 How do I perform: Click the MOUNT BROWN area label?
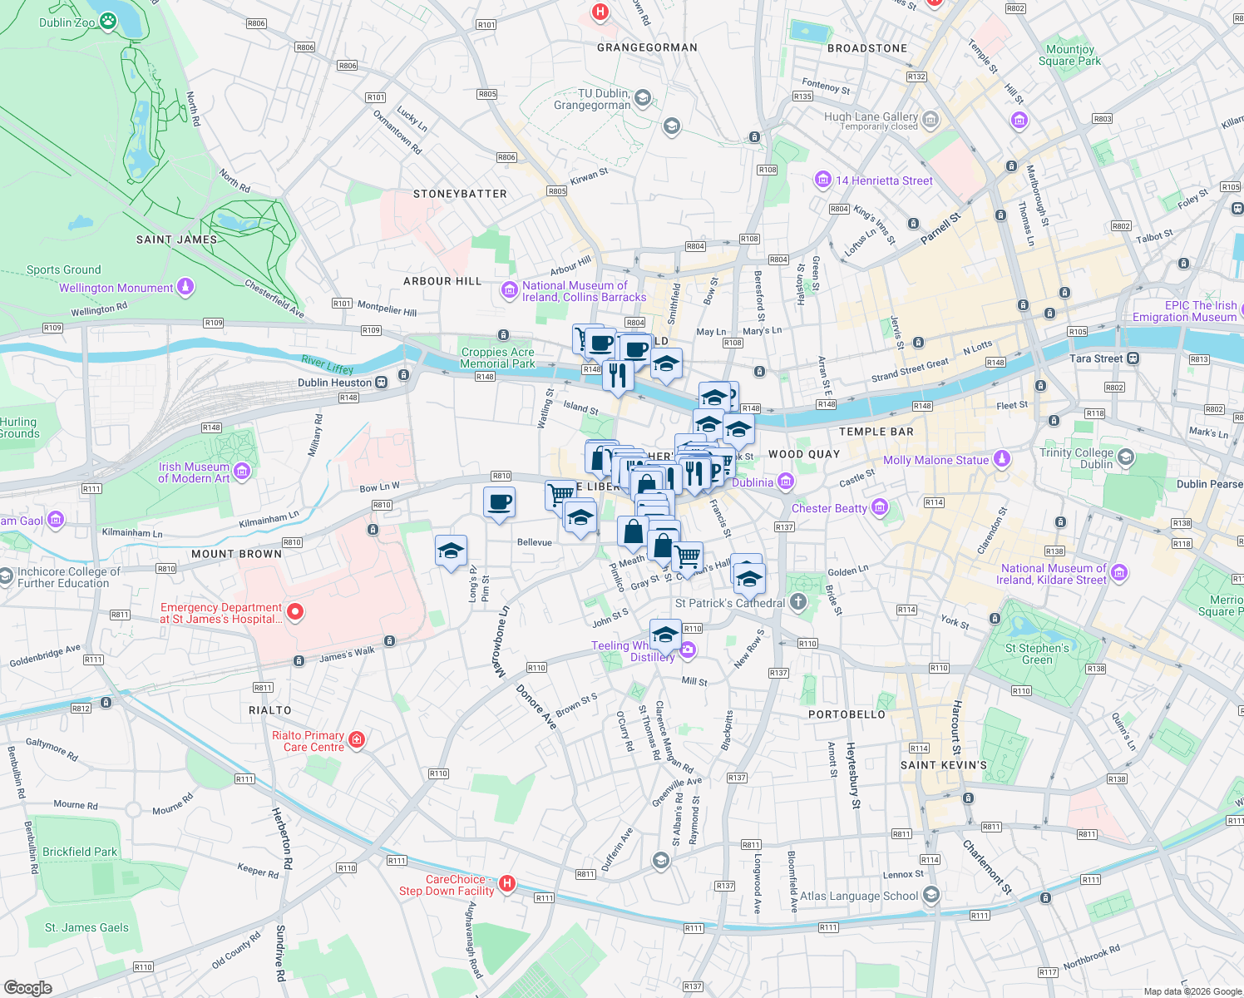coord(237,554)
